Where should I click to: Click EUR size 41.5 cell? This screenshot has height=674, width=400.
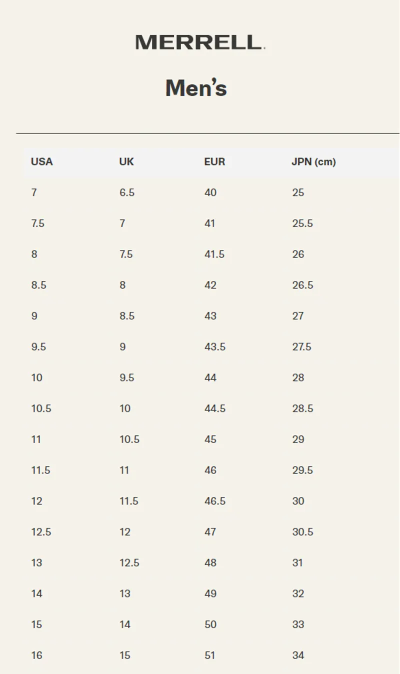[214, 254]
